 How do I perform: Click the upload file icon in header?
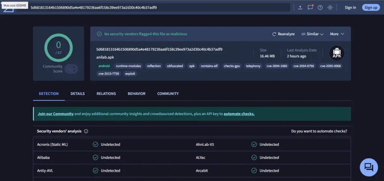[x=300, y=7]
